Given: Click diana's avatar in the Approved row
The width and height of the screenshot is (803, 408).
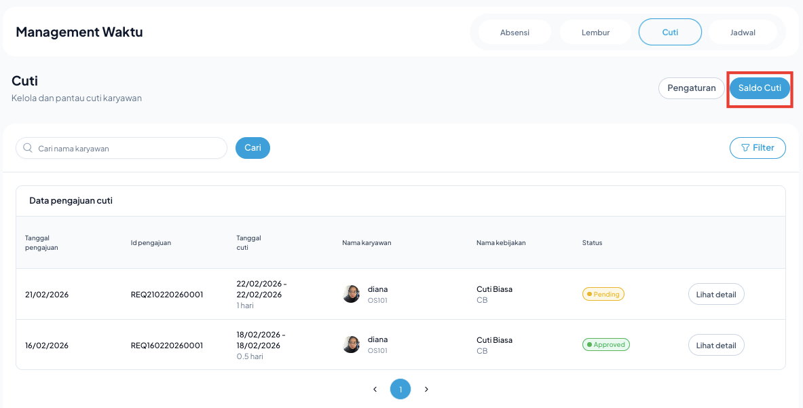Looking at the screenshot, I should click(x=351, y=344).
